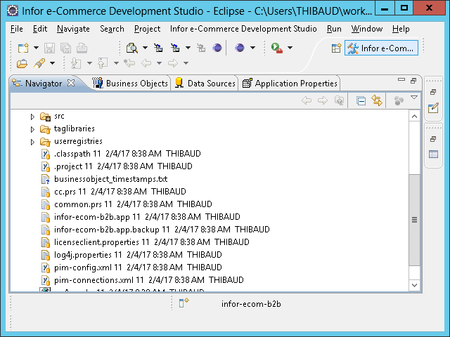Viewport: 450px width, 337px height.
Task: Click the Run external tools icon
Action: (x=277, y=48)
